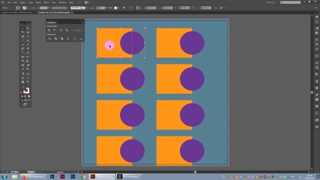Open the Painting workspace switcher
This screenshot has width=320, height=180.
(271, 2)
